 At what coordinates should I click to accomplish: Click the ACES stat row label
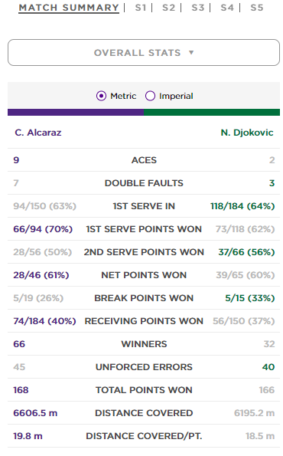click(144, 160)
